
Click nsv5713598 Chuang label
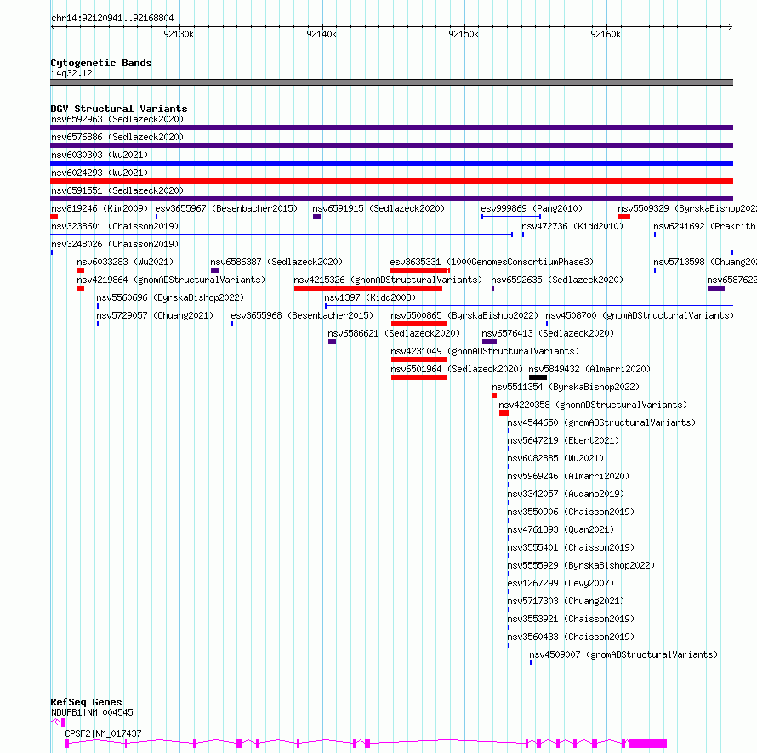click(x=705, y=262)
